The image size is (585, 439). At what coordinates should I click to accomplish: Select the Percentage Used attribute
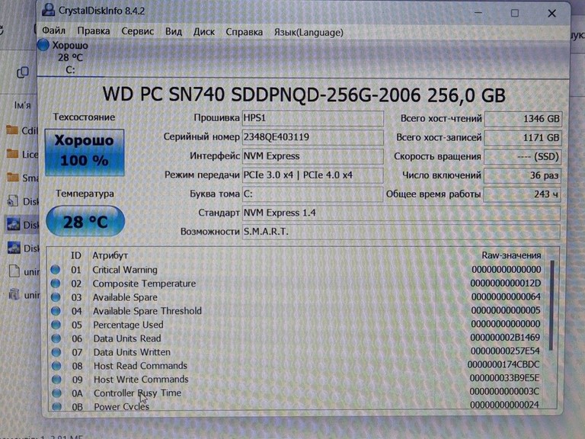pos(296,325)
